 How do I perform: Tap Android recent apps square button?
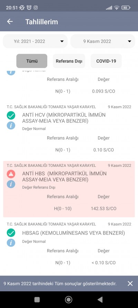pos(37,300)
